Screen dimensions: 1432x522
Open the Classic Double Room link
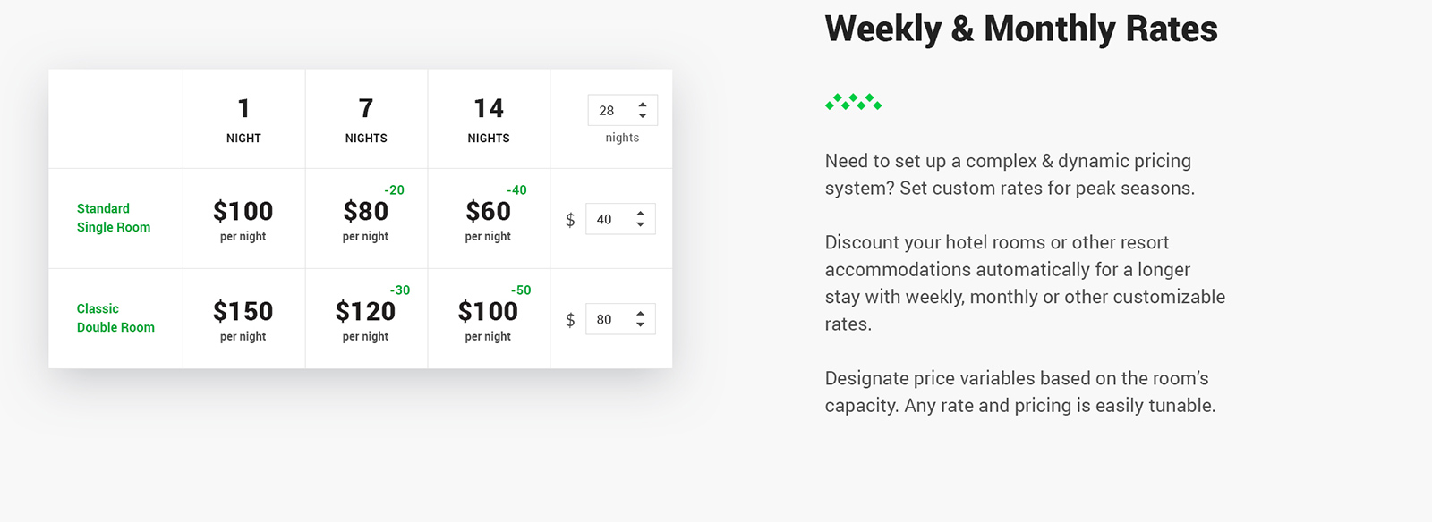click(x=115, y=318)
